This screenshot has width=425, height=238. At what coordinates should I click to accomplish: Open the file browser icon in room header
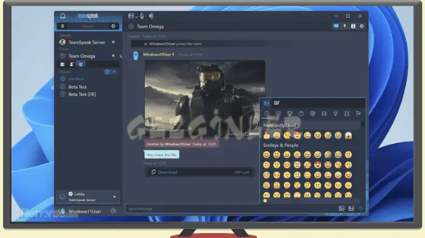pyautogui.click(x=353, y=26)
